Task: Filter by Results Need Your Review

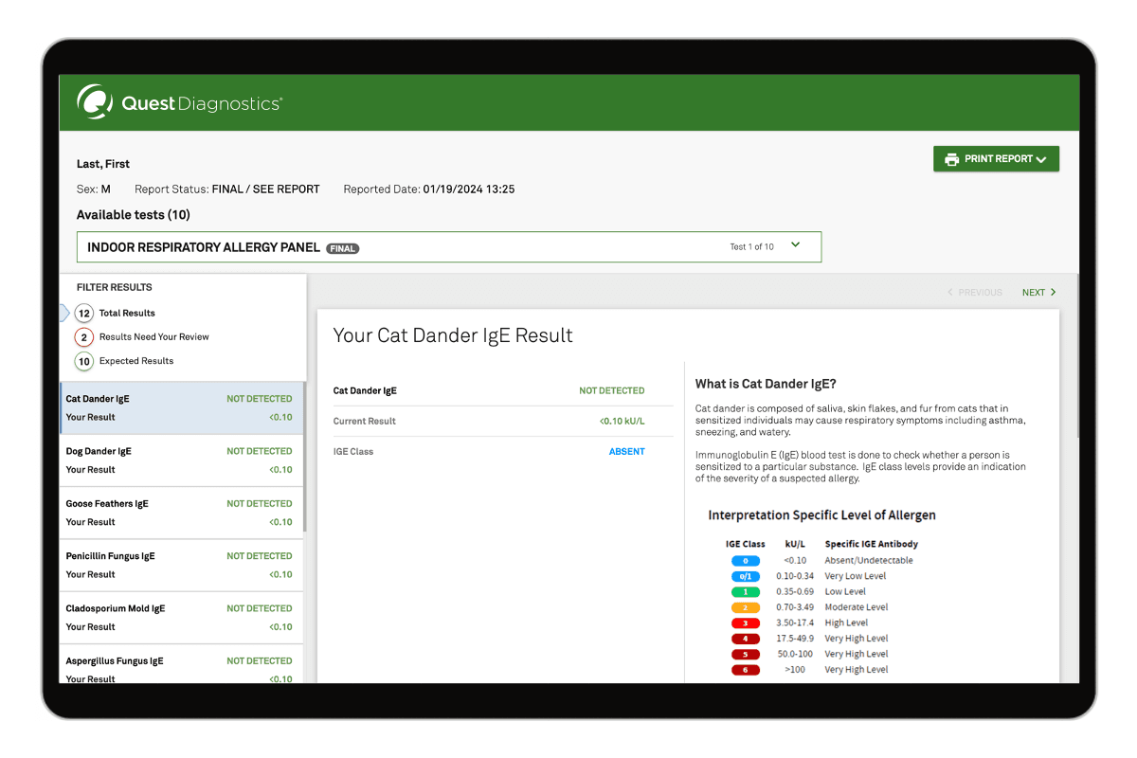Action: point(153,337)
